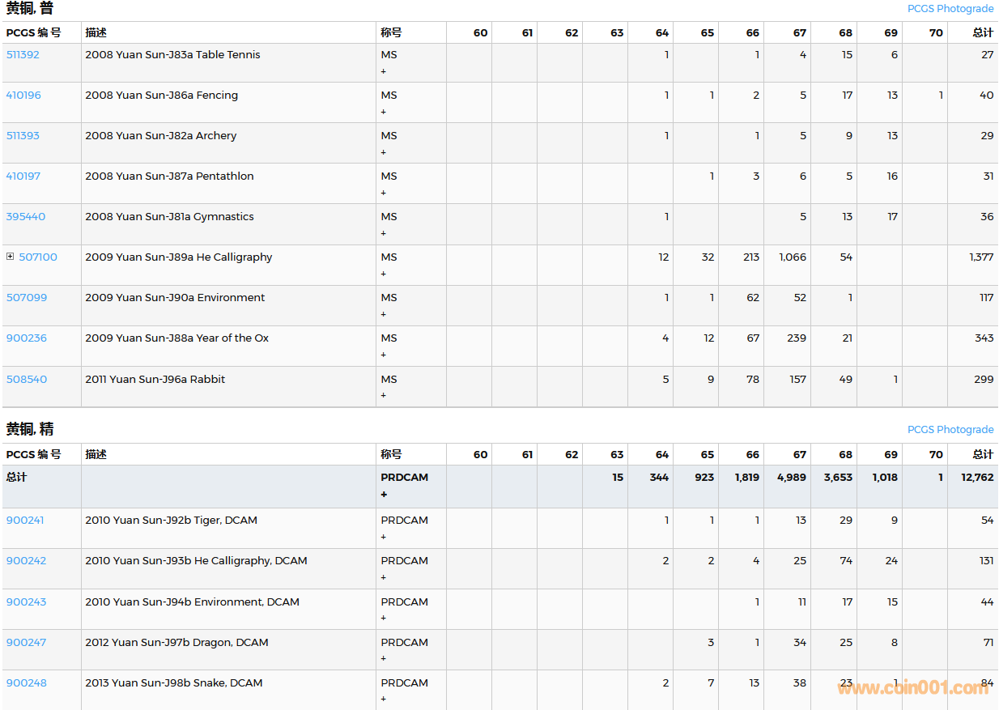
Task: Click the plus under MS for Table Tennis
Action: (x=384, y=71)
